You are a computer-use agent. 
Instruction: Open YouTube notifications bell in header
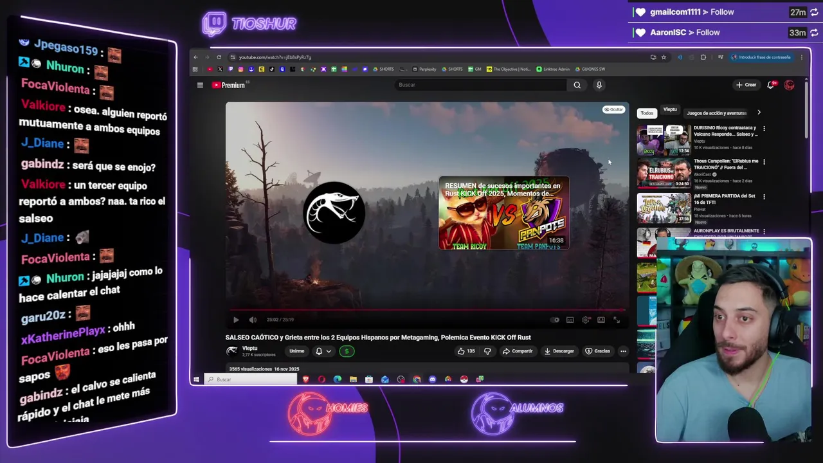pos(770,85)
